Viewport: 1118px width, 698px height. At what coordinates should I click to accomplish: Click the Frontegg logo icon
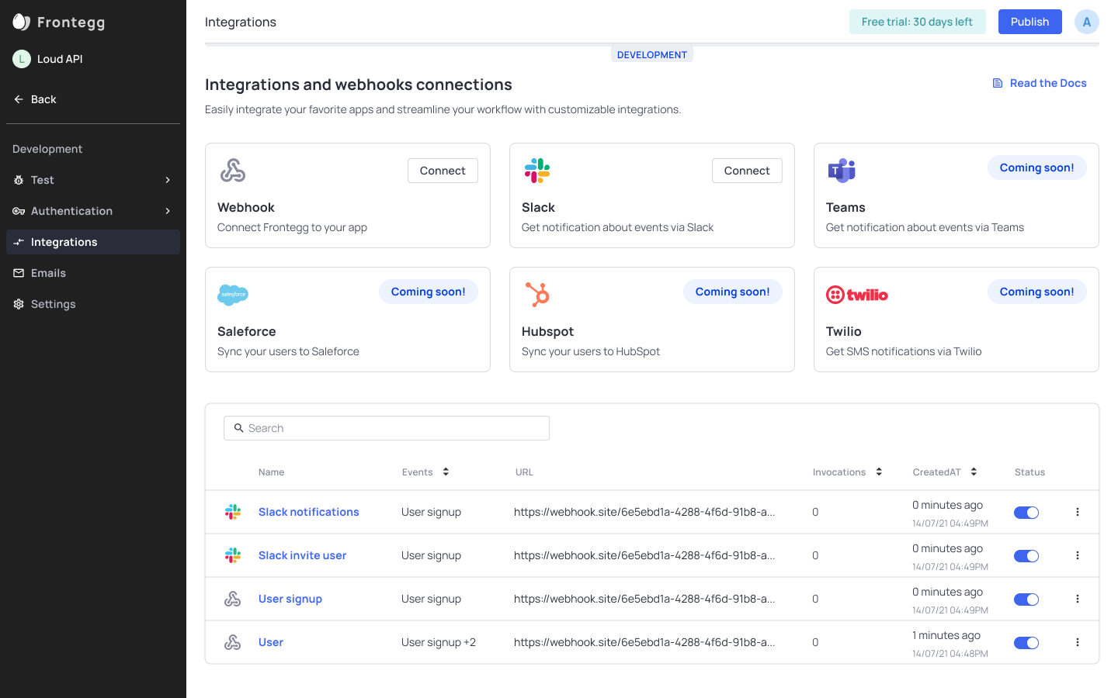(x=22, y=22)
